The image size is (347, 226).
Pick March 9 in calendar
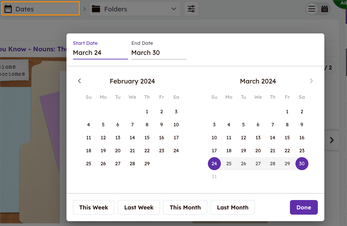point(302,125)
